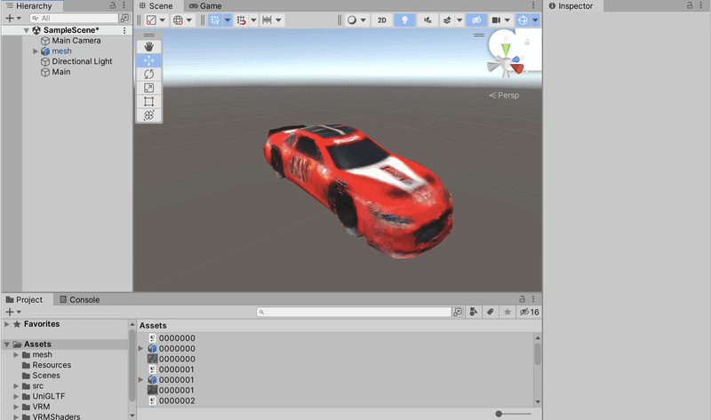Image resolution: width=711 pixels, height=420 pixels.
Task: Open the gizmos dropdown arrow
Action: [535, 20]
